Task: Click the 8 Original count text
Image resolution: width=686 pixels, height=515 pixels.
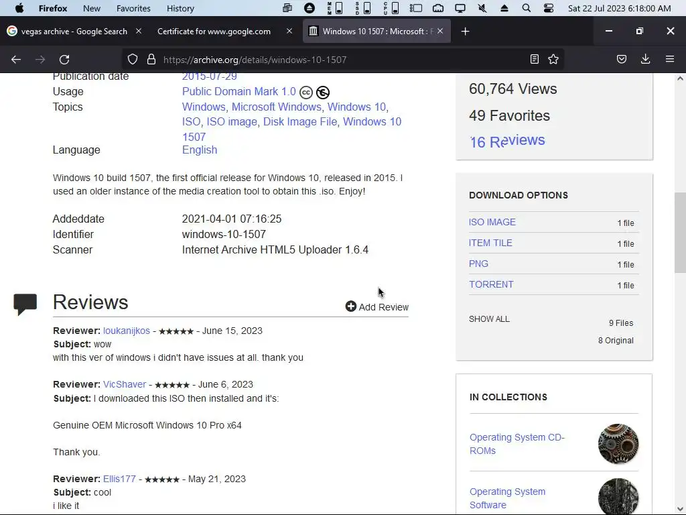Action: (616, 340)
